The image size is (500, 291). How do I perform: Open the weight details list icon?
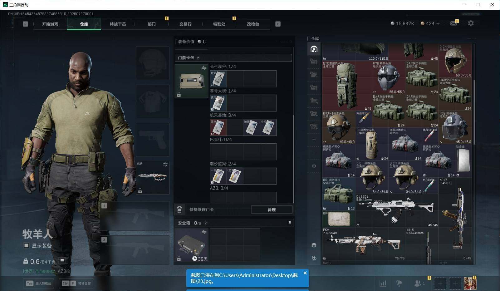pos(62,261)
